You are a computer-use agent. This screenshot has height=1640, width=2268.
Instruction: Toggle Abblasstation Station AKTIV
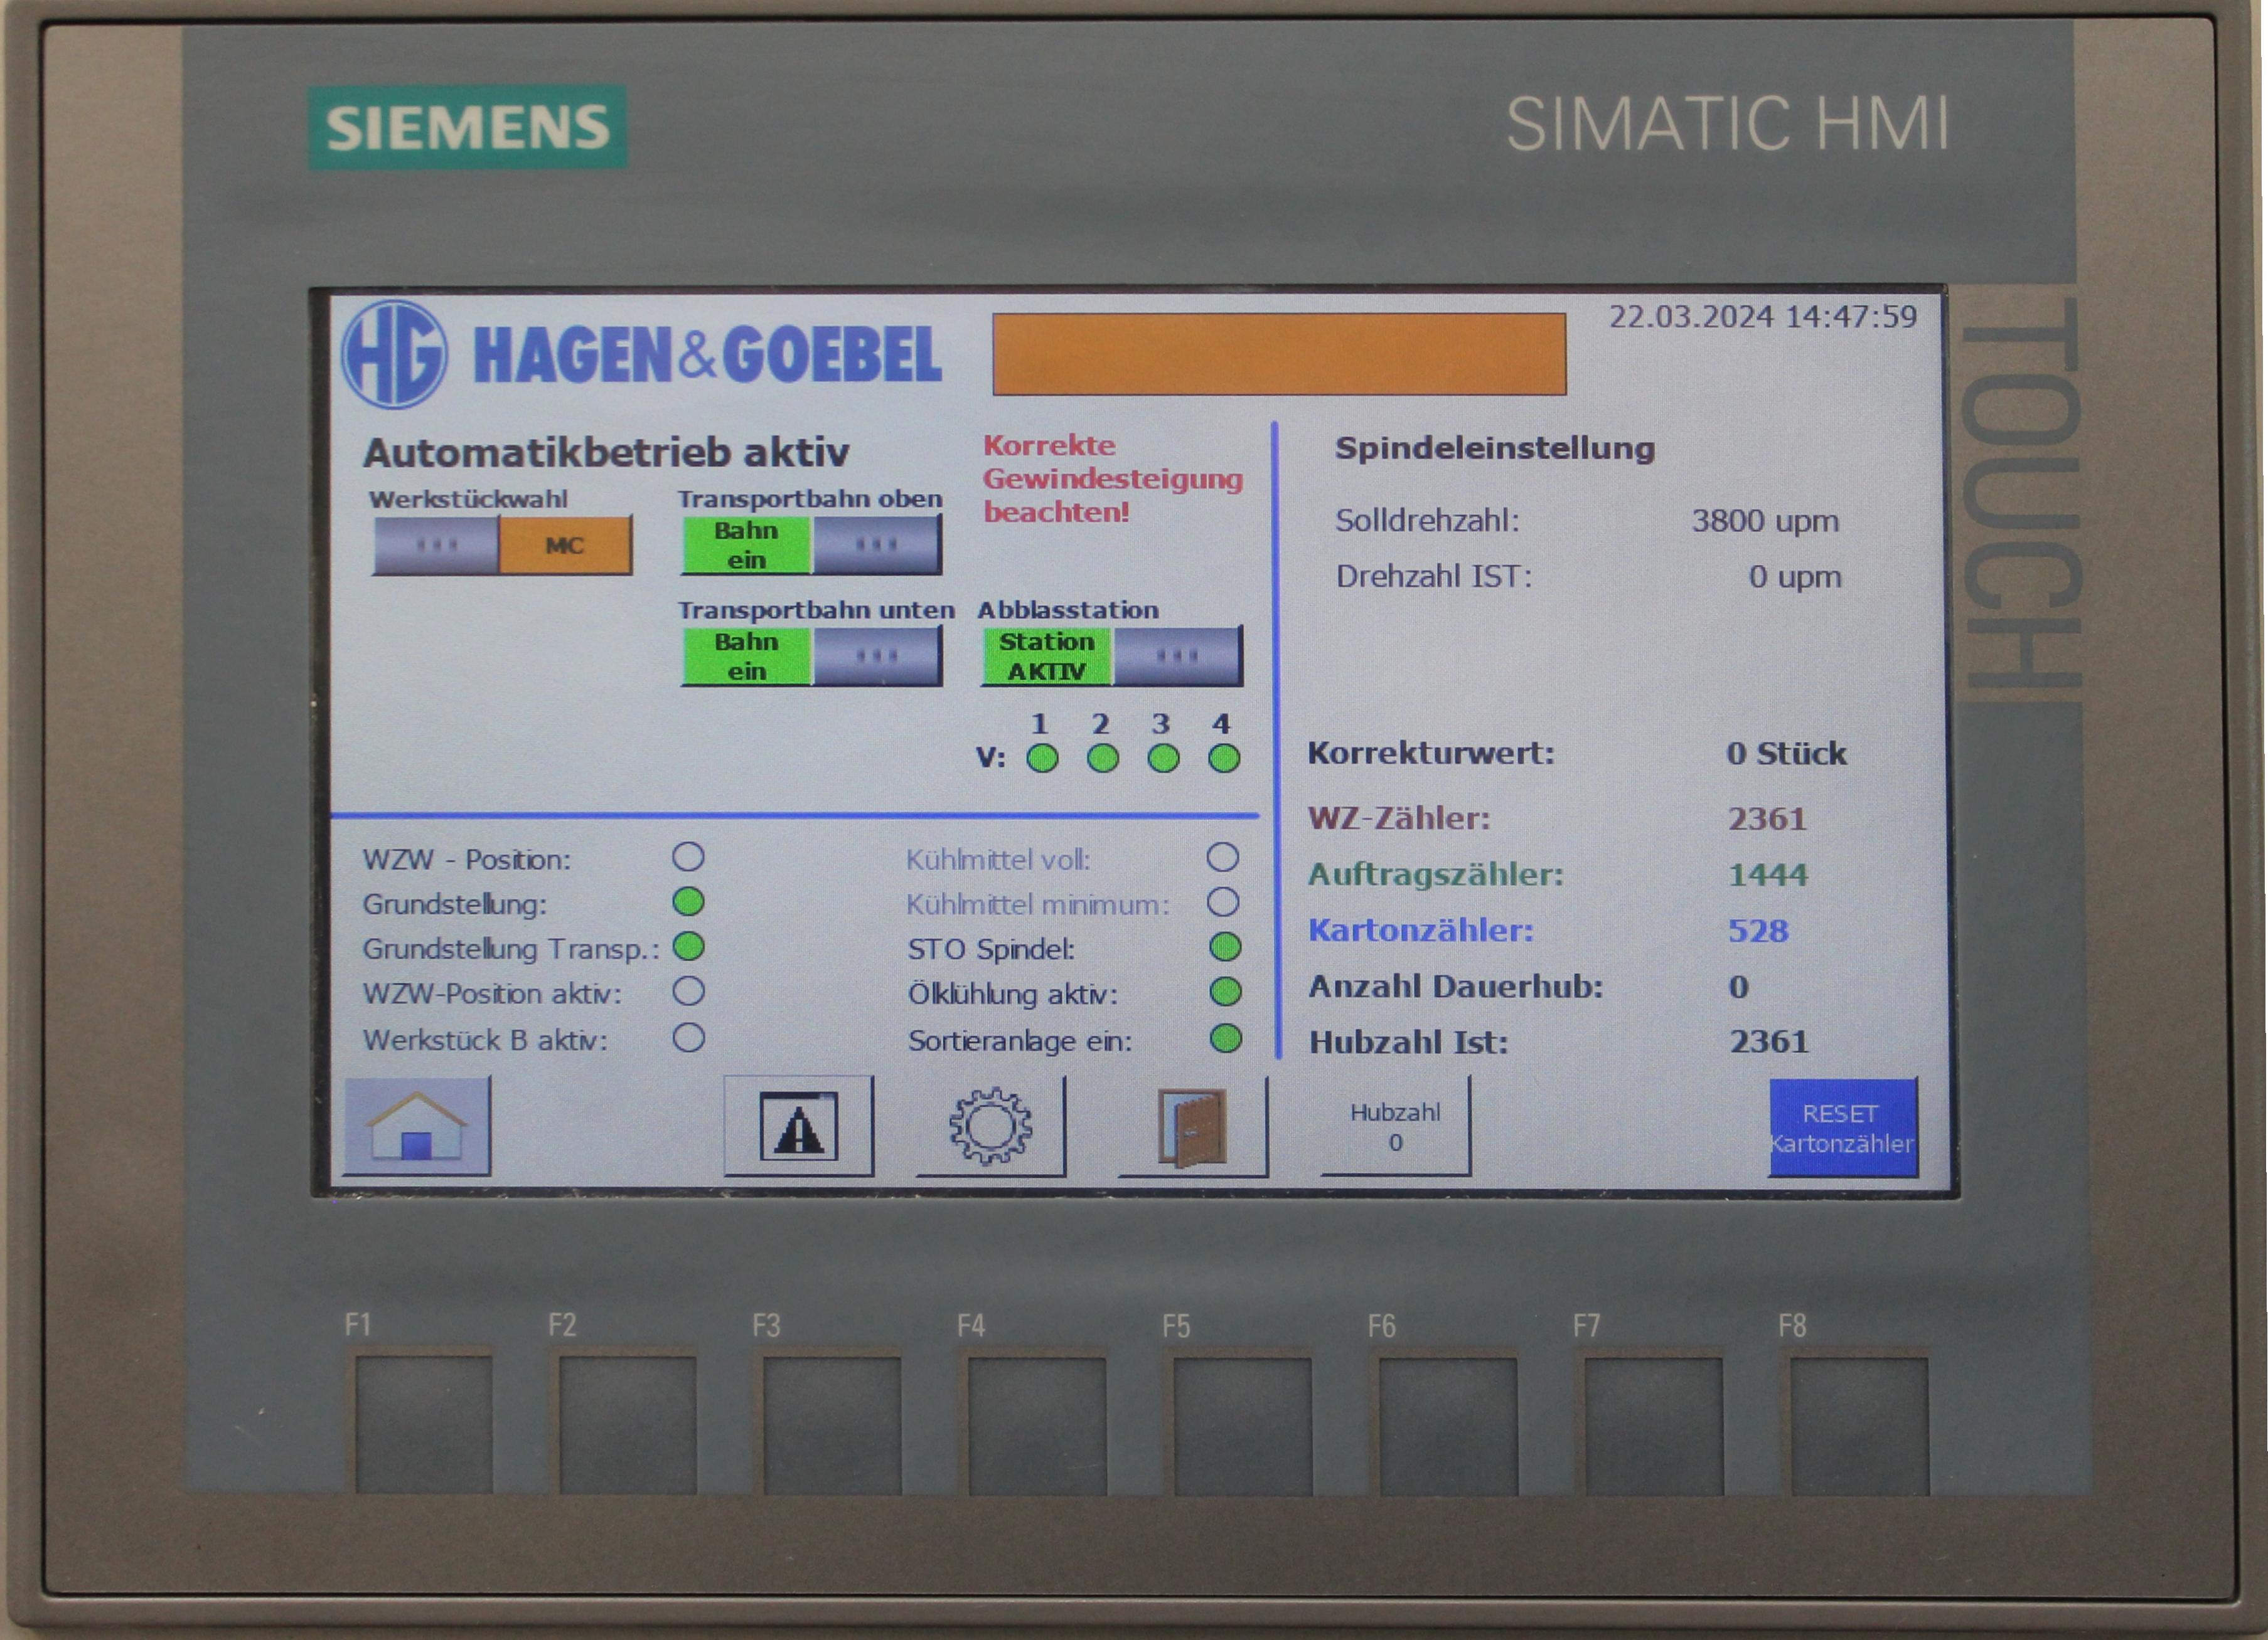pos(1046,657)
